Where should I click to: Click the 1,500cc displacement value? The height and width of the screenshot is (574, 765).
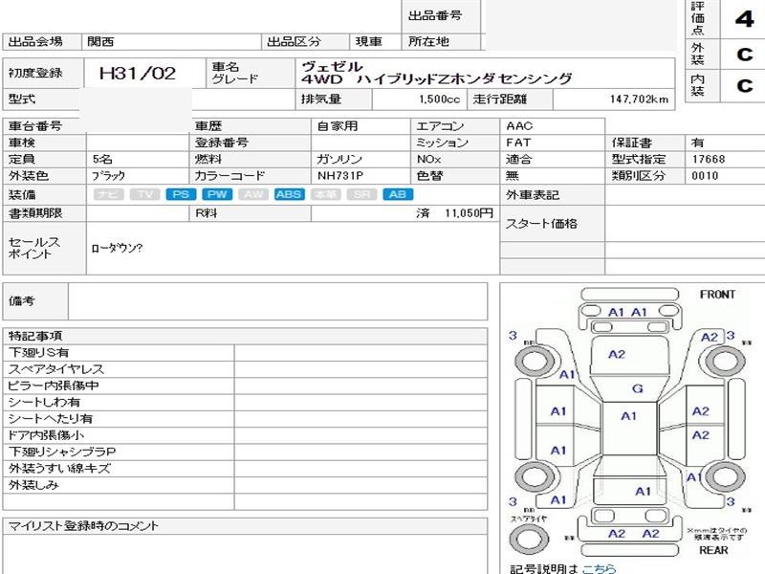(x=439, y=99)
